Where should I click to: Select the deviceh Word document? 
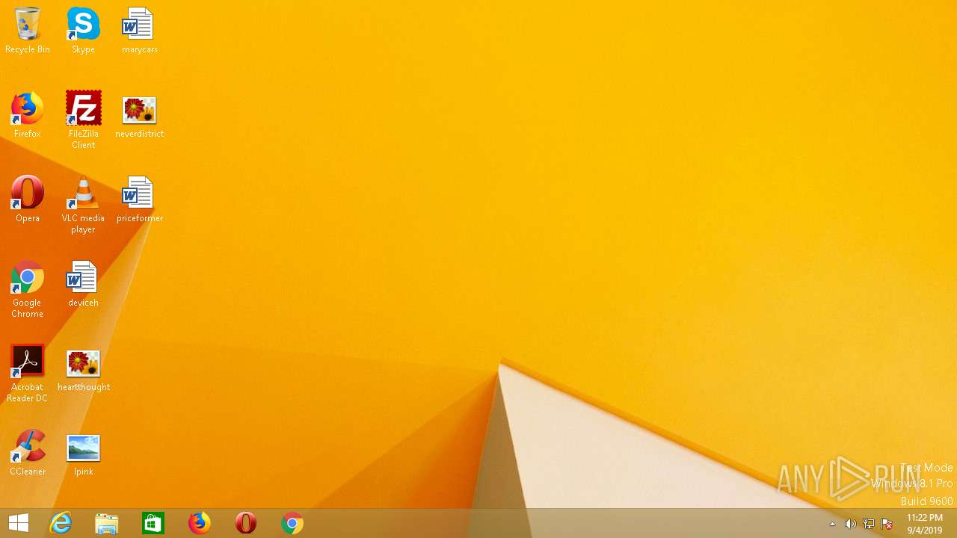(83, 283)
